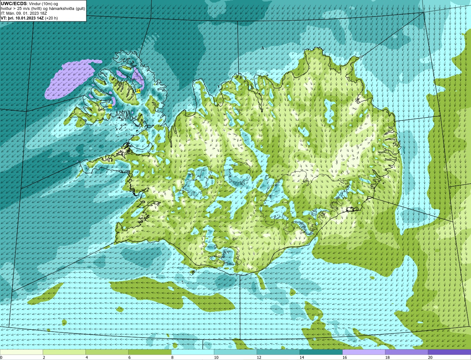Select the 8–10 m/s pale cyan legend swatch
The height and width of the screenshot is (360, 471).
coord(192,352)
